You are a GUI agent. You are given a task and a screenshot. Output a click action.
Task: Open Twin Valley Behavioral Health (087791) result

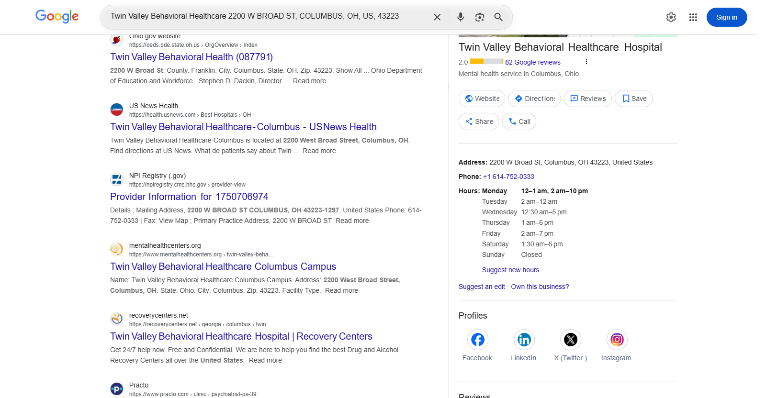pos(191,57)
